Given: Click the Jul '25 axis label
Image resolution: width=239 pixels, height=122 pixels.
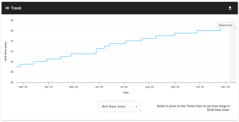Looking at the screenshot, I should coord(124,87).
